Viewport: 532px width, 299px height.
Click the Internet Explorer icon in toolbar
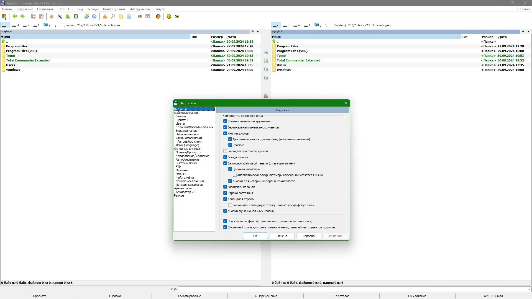86,16
